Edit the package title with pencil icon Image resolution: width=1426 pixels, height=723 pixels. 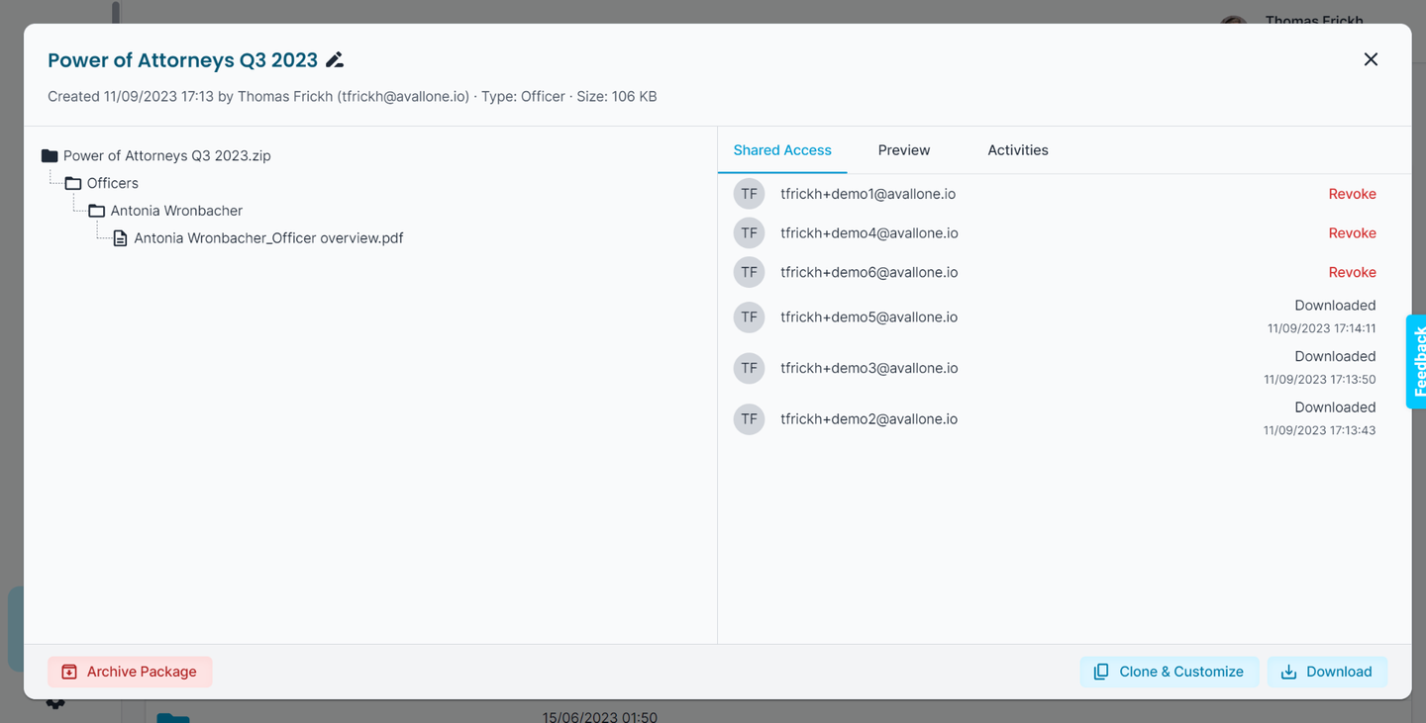coord(335,60)
